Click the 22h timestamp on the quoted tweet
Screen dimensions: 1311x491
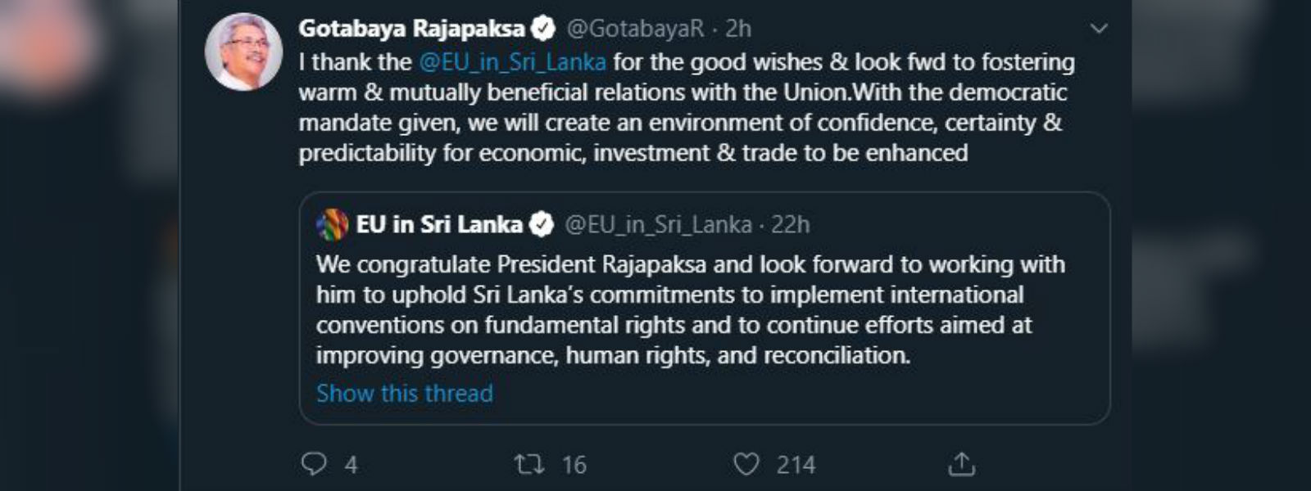click(789, 223)
